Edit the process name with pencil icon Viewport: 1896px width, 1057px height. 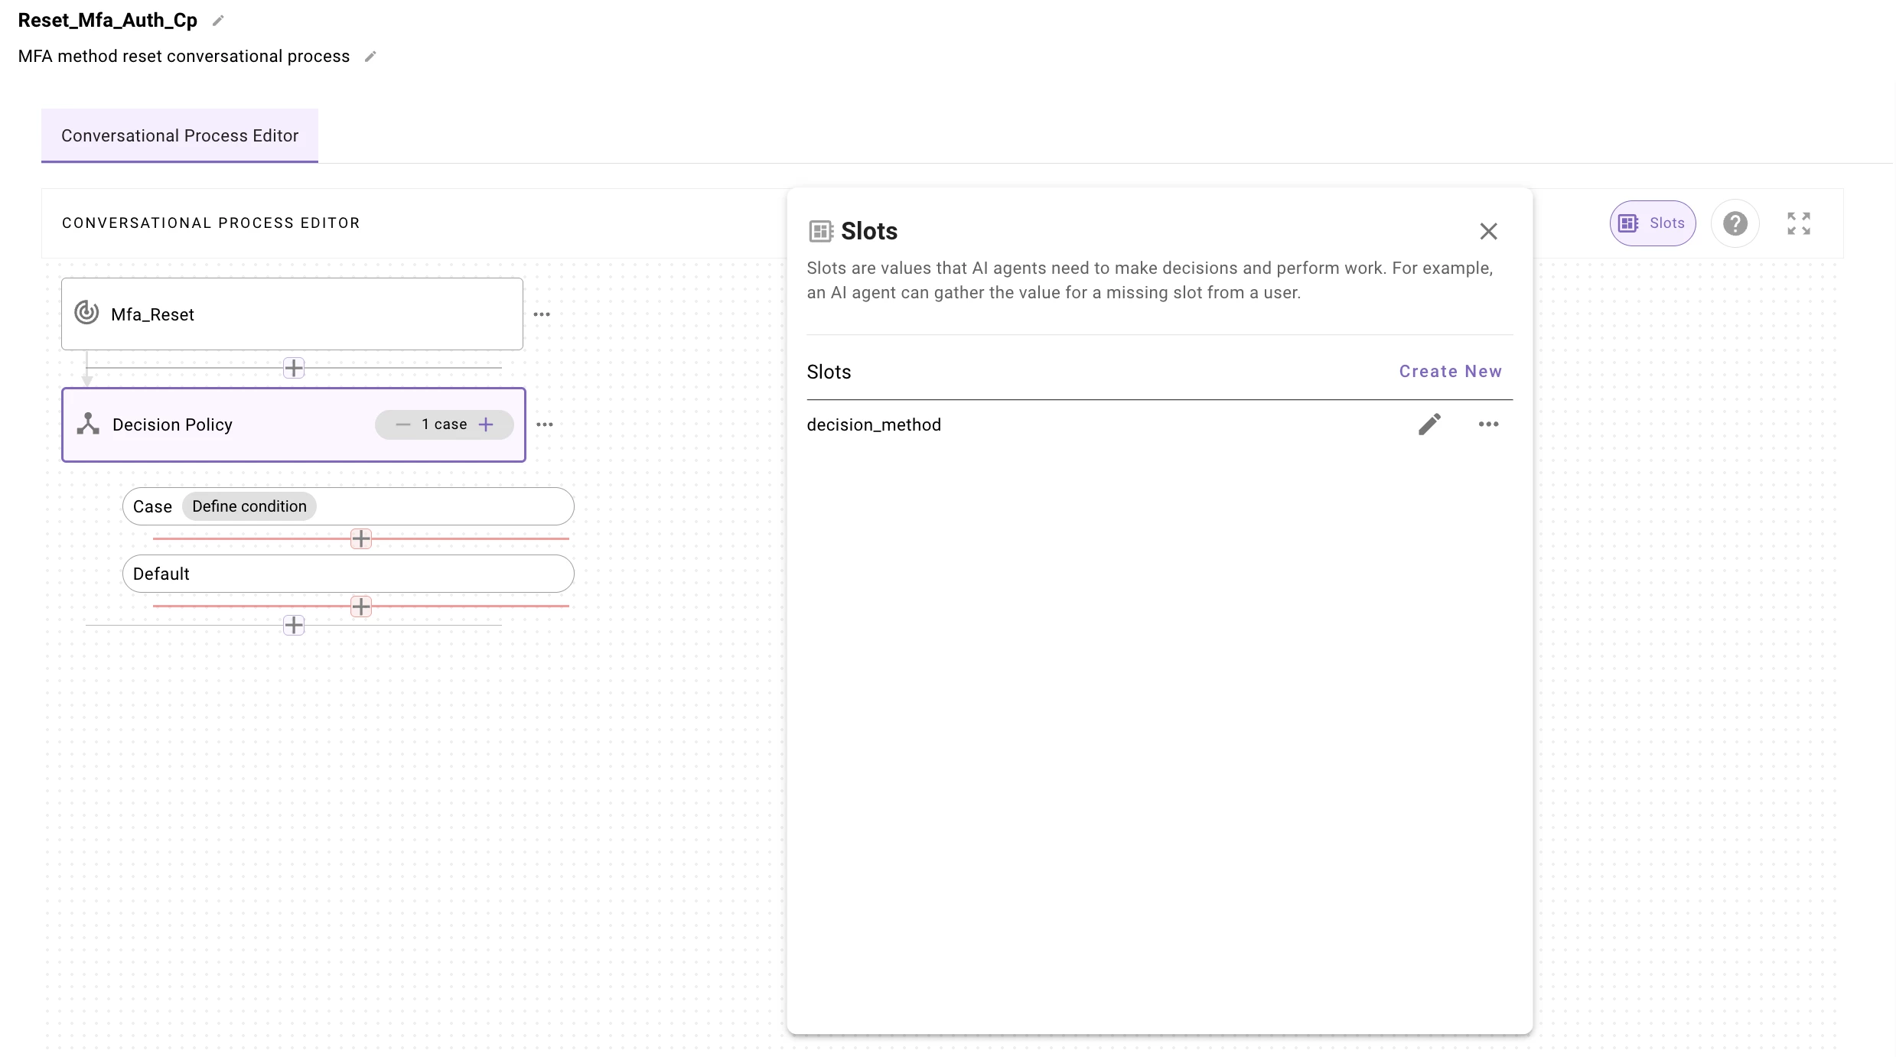pyautogui.click(x=218, y=21)
